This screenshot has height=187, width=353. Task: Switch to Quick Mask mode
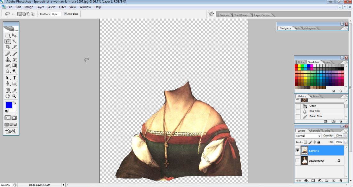pos(14,118)
